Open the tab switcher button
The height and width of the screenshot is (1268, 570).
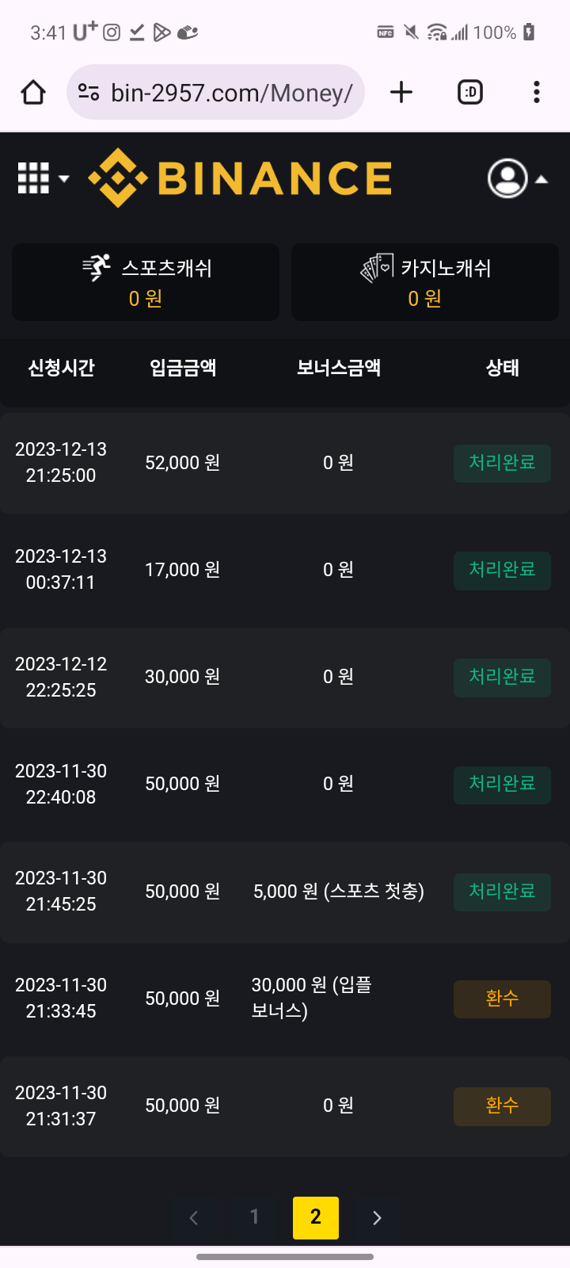[x=470, y=93]
